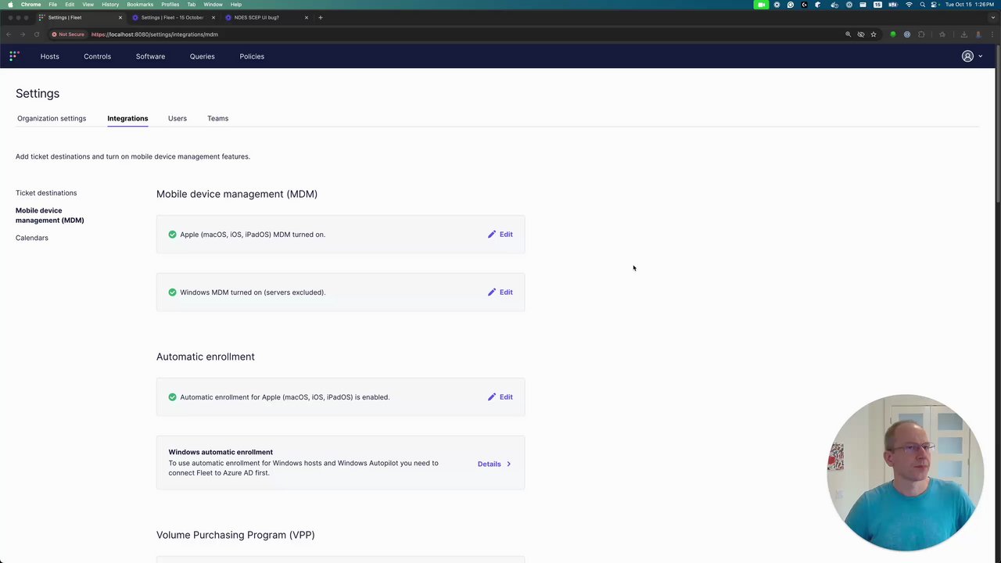Click the address bar URL
Image resolution: width=1001 pixels, height=563 pixels.
(x=155, y=34)
